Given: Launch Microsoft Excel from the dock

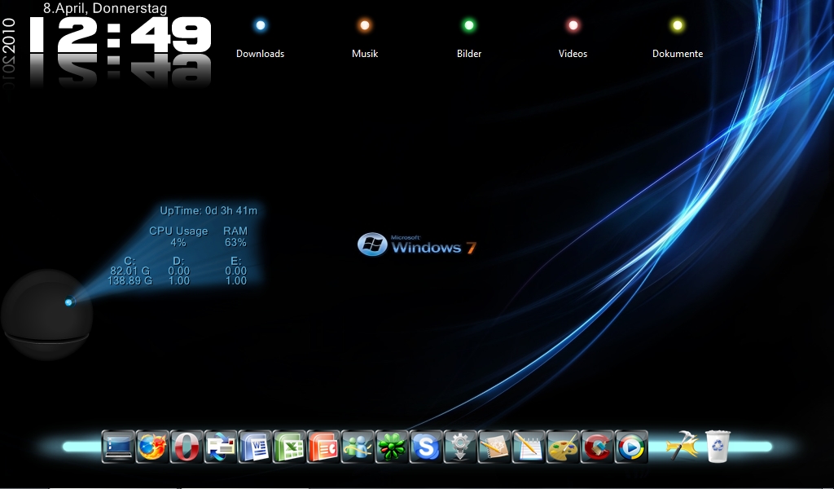Looking at the screenshot, I should tap(289, 447).
